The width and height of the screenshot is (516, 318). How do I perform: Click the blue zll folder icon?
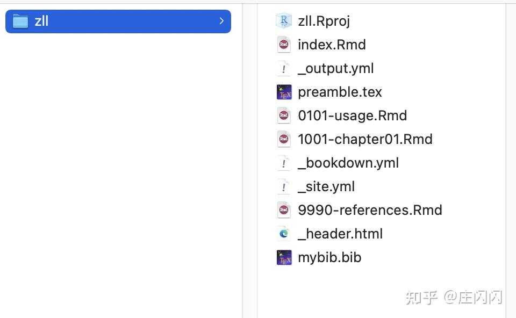pos(21,21)
